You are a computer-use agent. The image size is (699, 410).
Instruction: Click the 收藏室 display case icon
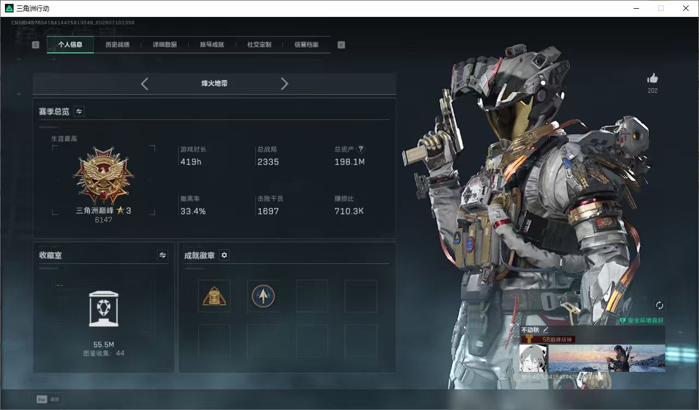click(x=104, y=309)
